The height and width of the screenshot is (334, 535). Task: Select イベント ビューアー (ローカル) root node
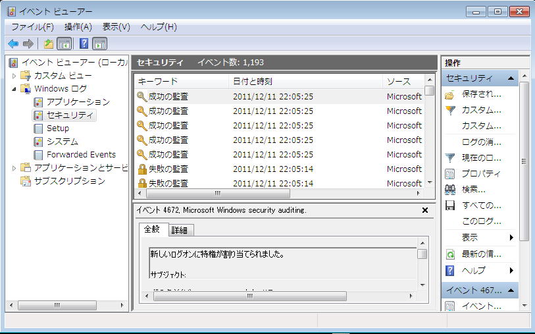pos(74,63)
